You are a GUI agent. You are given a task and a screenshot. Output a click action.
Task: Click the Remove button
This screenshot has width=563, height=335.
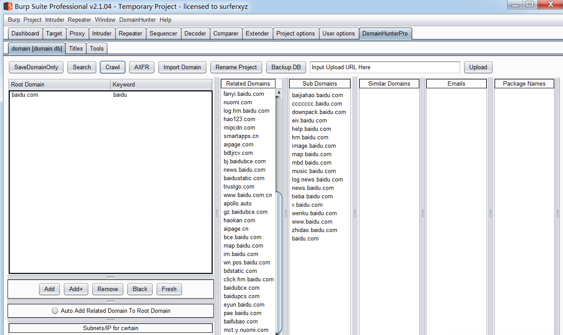pyautogui.click(x=108, y=289)
